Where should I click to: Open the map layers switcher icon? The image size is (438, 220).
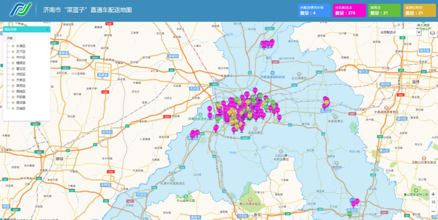coord(433,33)
